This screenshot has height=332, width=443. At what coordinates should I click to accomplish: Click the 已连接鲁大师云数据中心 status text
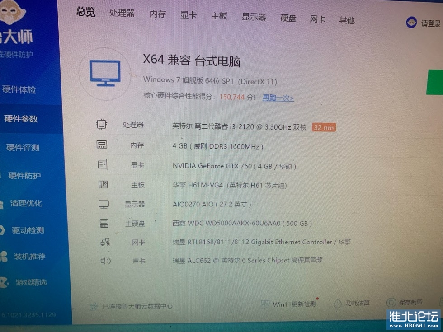(137, 306)
